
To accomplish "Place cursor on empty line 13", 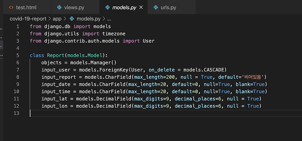I will pos(166,113).
